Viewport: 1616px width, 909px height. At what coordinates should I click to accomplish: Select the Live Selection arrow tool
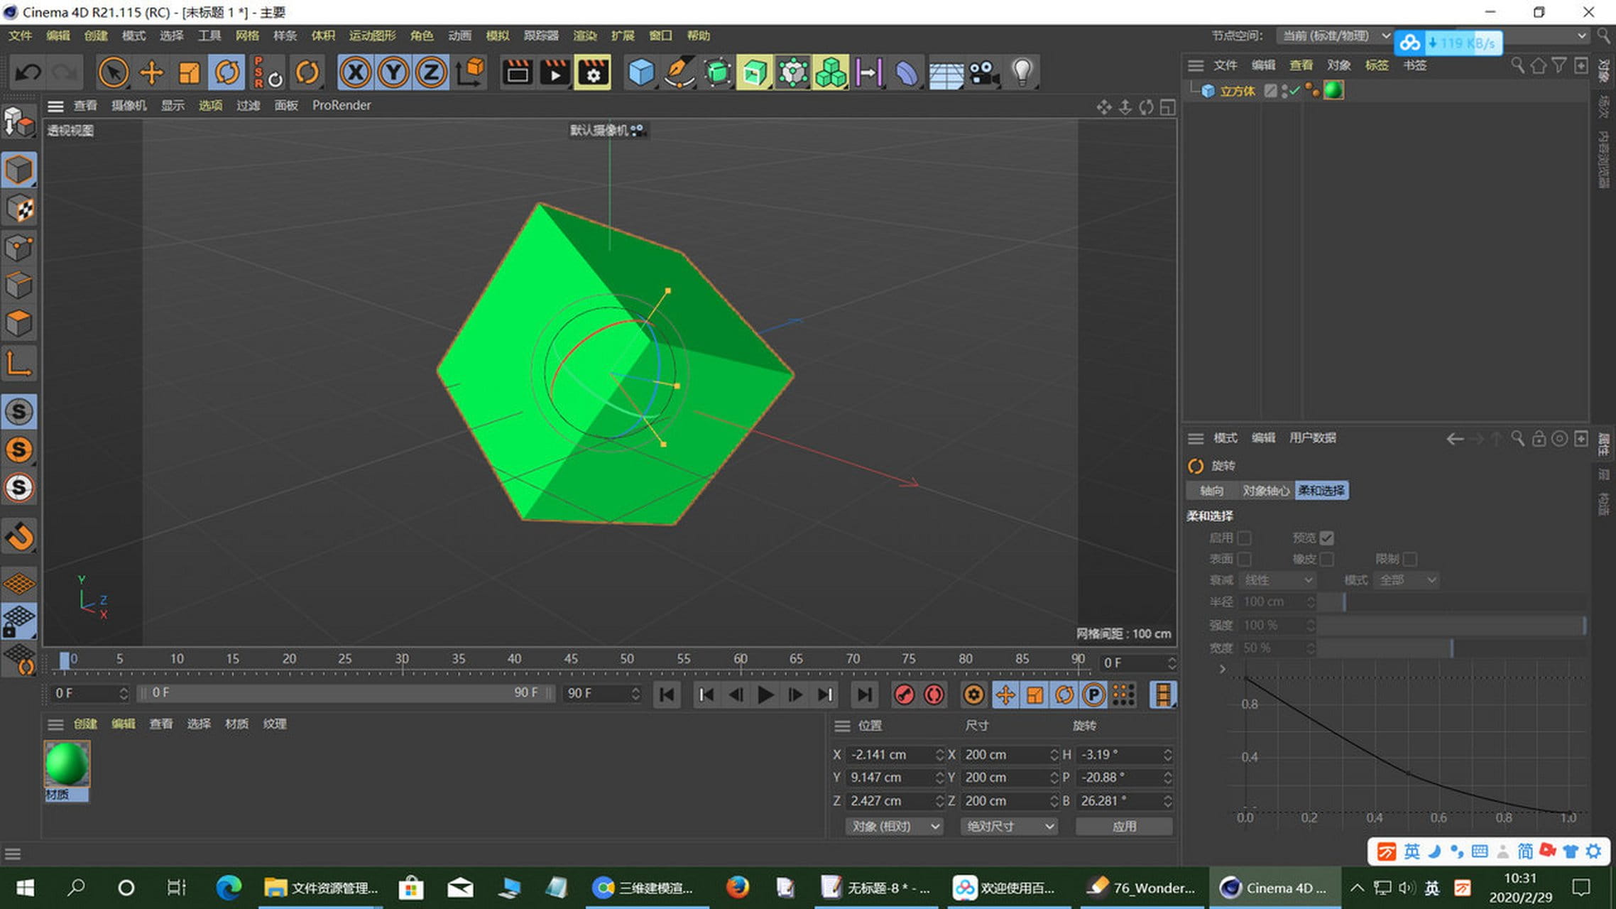(113, 72)
